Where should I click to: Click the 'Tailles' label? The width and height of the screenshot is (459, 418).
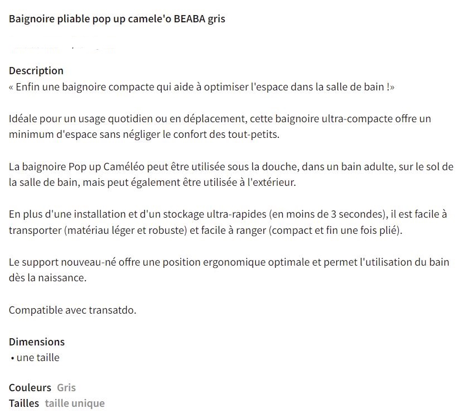point(24,403)
